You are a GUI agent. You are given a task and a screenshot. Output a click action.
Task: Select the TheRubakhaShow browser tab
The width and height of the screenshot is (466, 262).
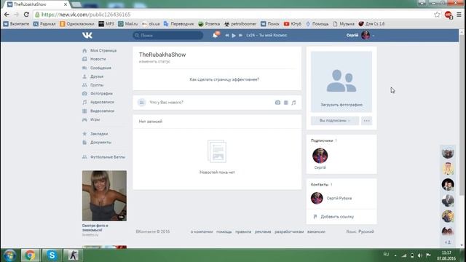click(36, 4)
